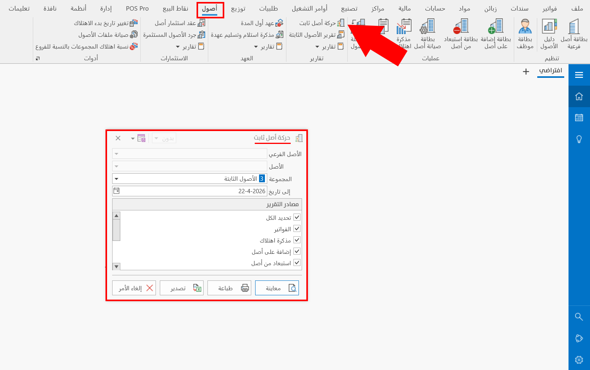Click the report sources scrollbar down arrow
The image size is (590, 370).
pyautogui.click(x=116, y=266)
